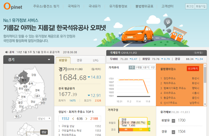Select 세종 on the Korea map
209x136 pixels.
click(x=25, y=87)
